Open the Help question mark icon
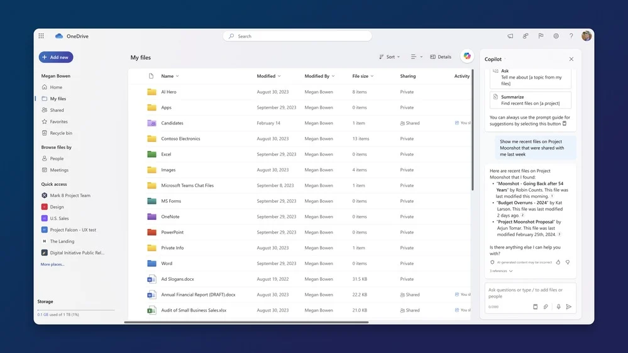Viewport: 628px width, 353px height. tap(571, 36)
